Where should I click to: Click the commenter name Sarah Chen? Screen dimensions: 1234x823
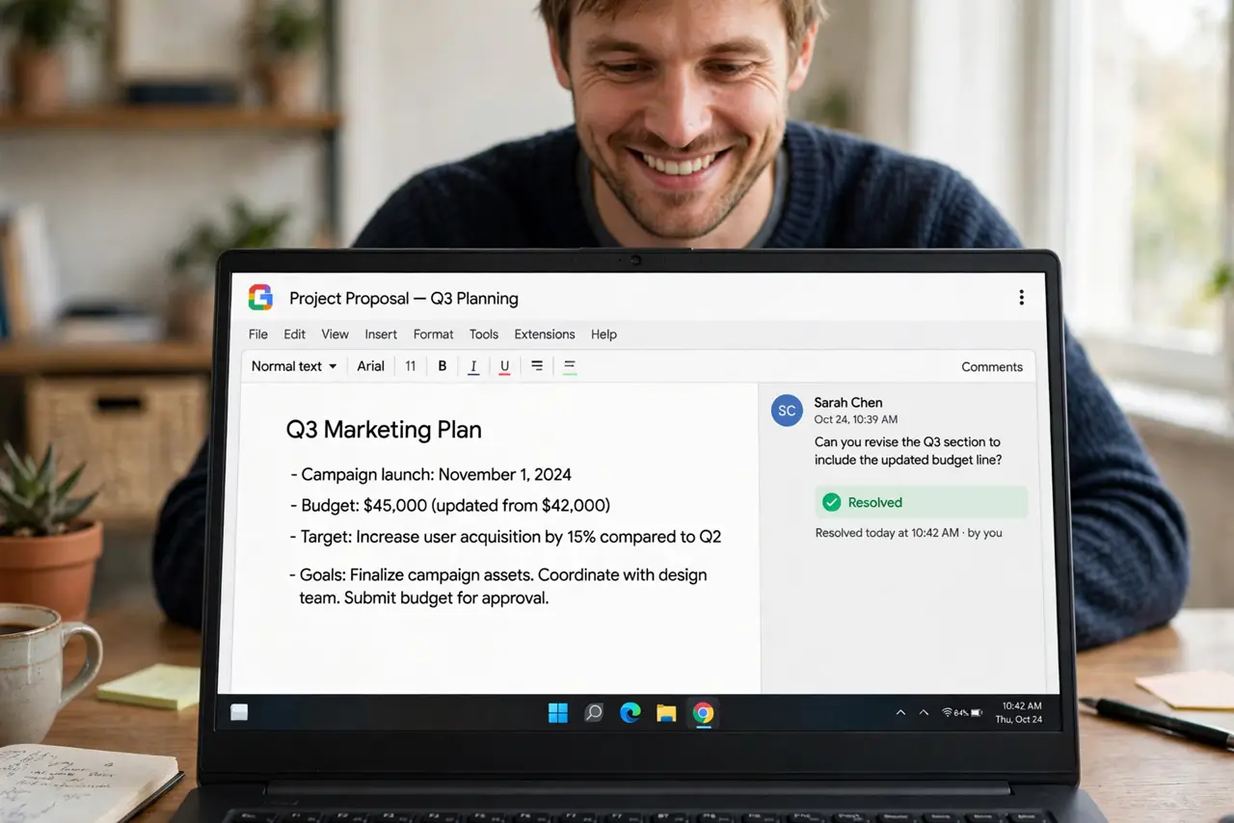point(848,403)
